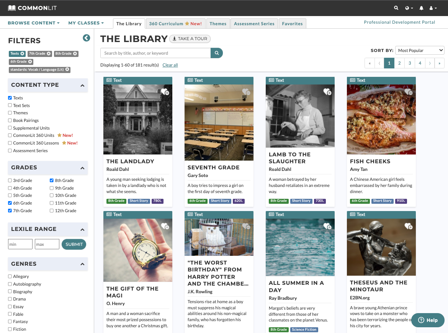Switch to The Library tab
Screen dimensions: 448x333
coord(129,24)
